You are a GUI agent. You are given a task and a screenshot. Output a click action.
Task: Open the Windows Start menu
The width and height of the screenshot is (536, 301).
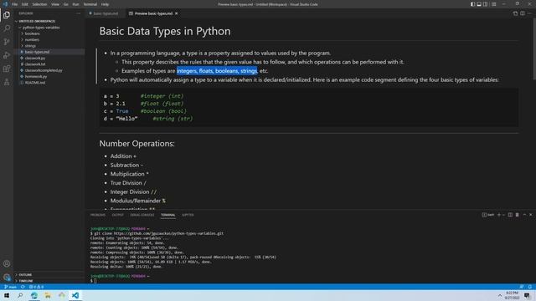click(x=7, y=295)
